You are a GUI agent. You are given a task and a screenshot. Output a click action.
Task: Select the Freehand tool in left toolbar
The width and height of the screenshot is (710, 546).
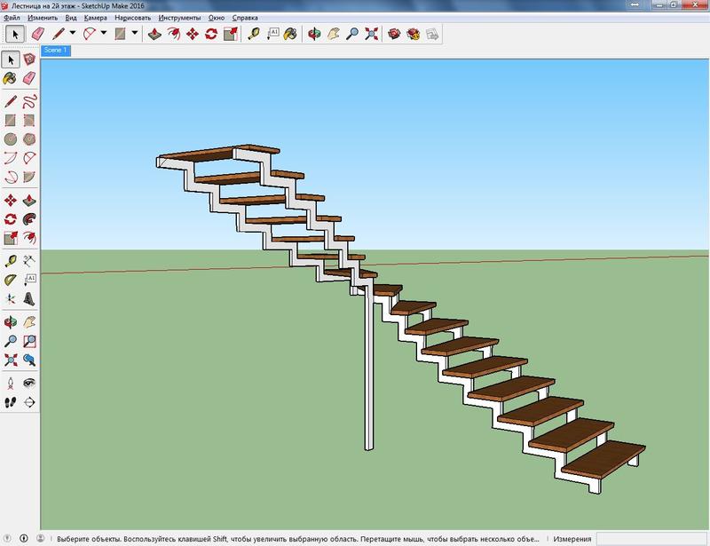tap(29, 100)
